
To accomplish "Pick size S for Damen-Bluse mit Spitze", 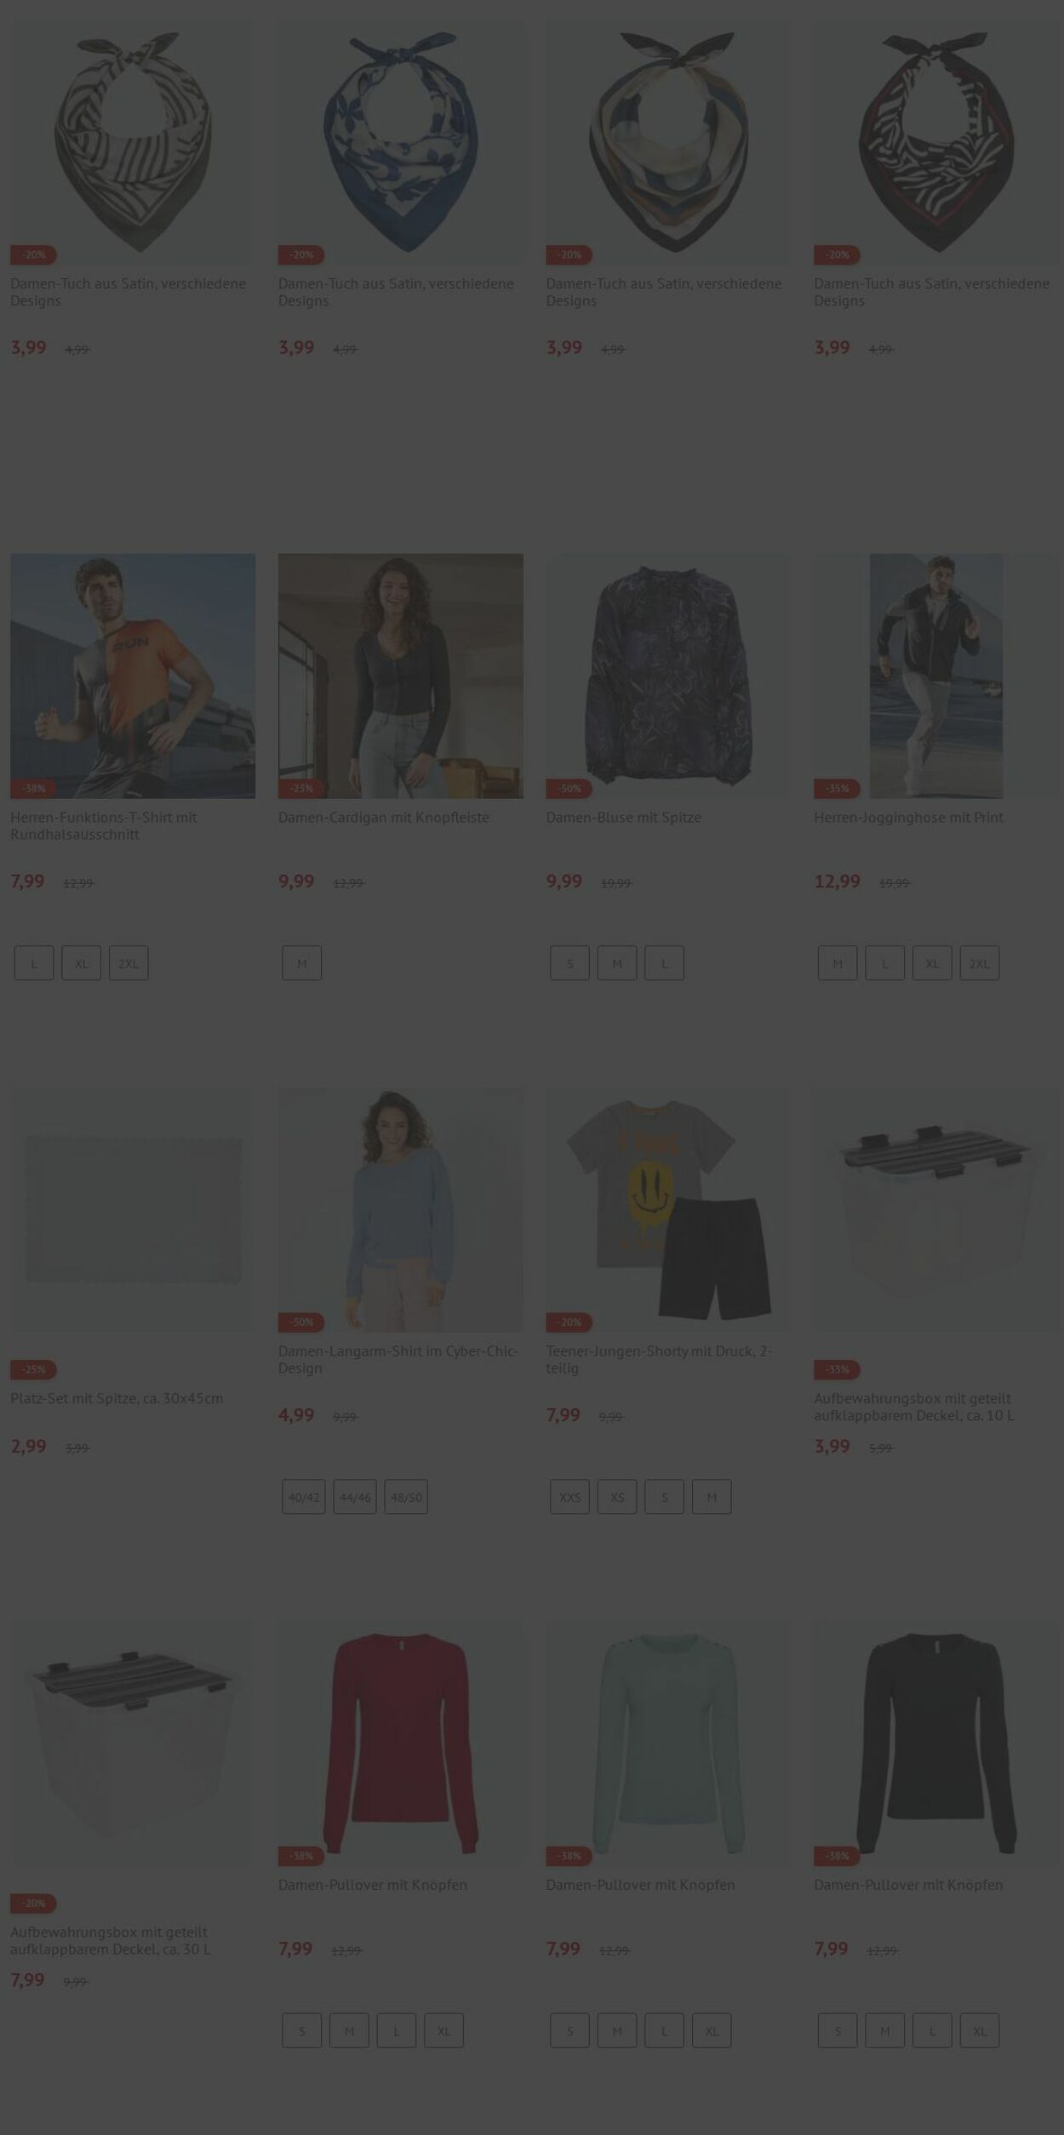I will [x=569, y=963].
